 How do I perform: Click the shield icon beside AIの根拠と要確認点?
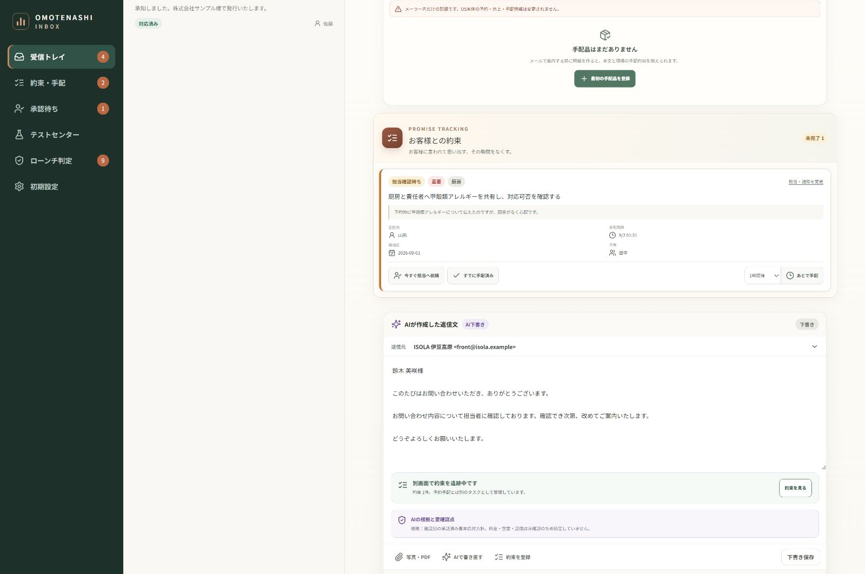[402, 520]
